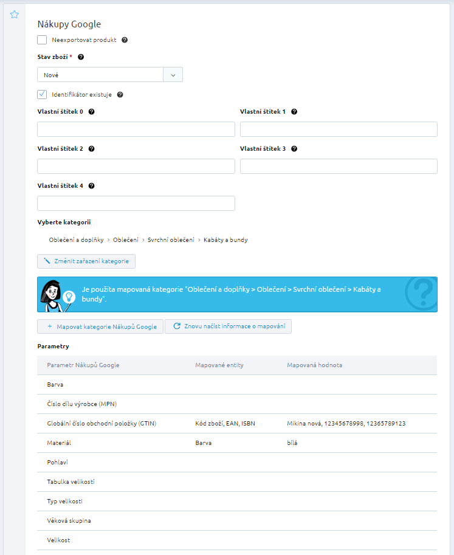Click the lightbulb girl mascot in banner

point(57,295)
